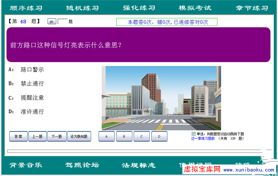Open 法规标志 in bottom menu
Viewport: 278px width, 176px height.
pyautogui.click(x=139, y=165)
